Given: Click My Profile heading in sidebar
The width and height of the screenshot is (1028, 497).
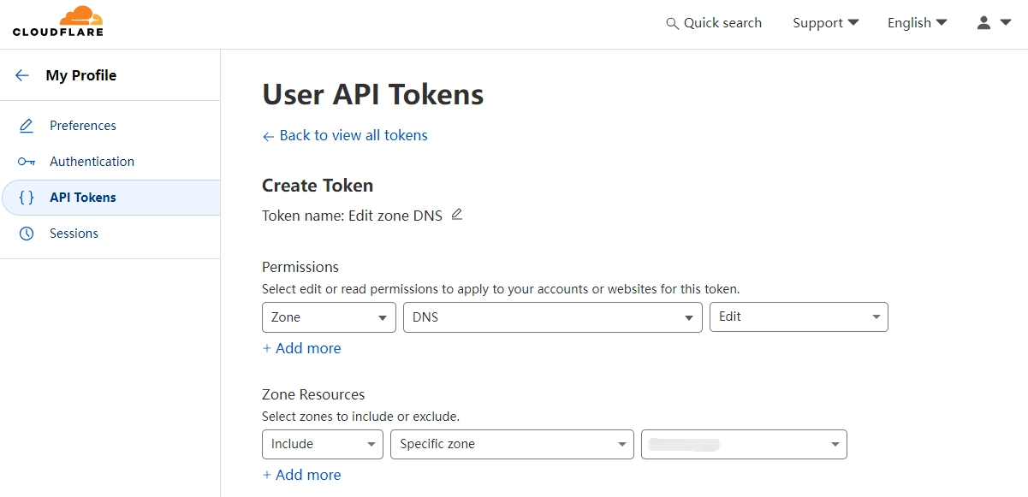Looking at the screenshot, I should [81, 75].
